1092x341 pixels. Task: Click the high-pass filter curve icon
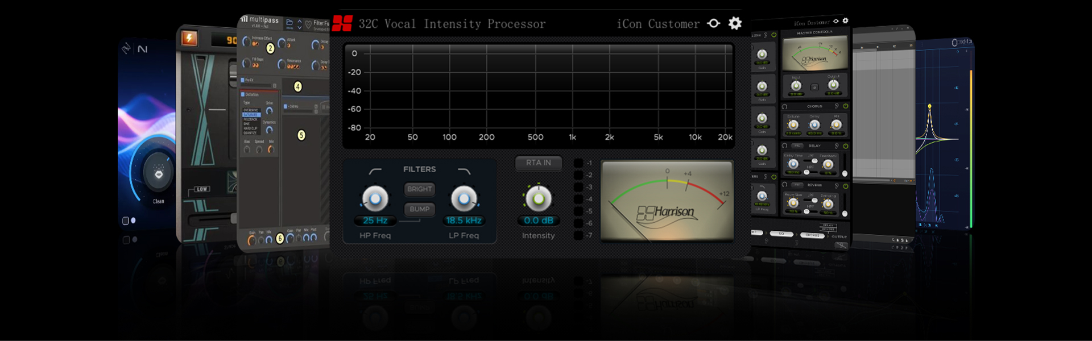375,170
